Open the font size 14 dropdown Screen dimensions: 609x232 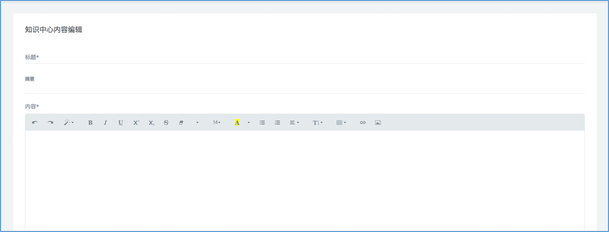tap(216, 123)
